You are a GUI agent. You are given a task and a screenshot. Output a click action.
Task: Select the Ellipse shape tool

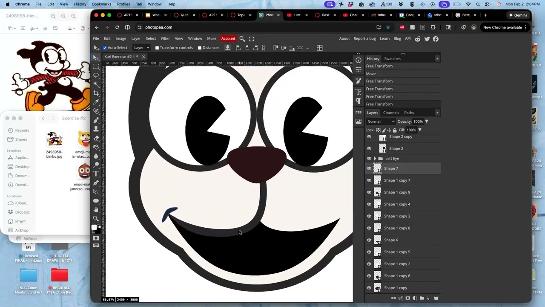[x=96, y=200]
